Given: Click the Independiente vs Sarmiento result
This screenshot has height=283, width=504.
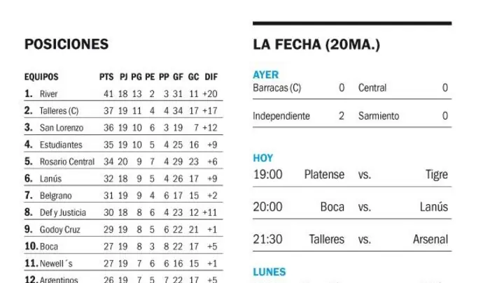Looking at the screenshot, I should tap(352, 116).
